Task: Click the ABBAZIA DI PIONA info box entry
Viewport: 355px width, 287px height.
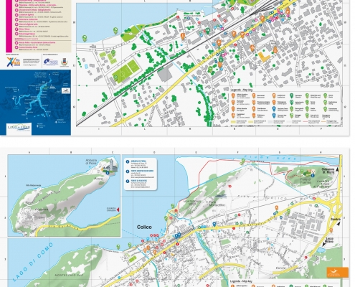Action: tap(140, 164)
